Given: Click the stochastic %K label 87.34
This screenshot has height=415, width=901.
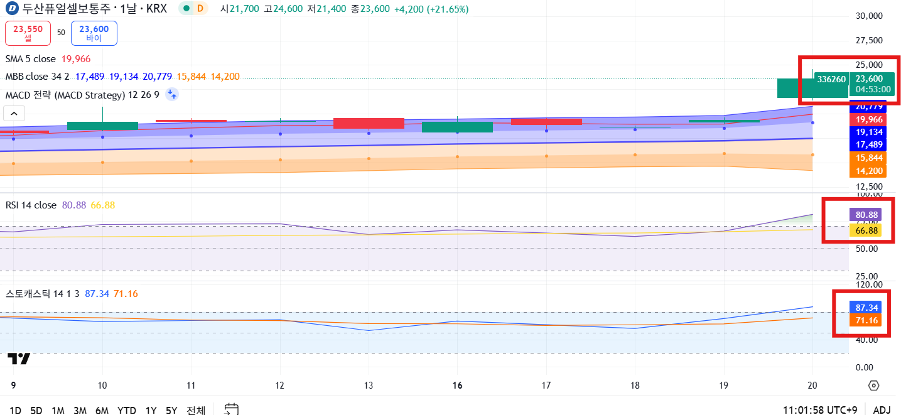Looking at the screenshot, I should click(865, 308).
